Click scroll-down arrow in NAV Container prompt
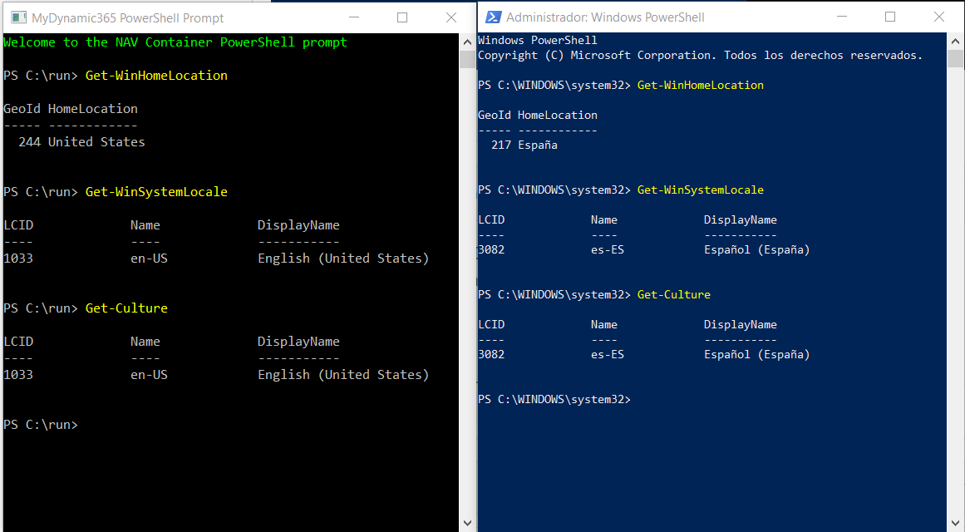This screenshot has width=965, height=532. coord(467,524)
